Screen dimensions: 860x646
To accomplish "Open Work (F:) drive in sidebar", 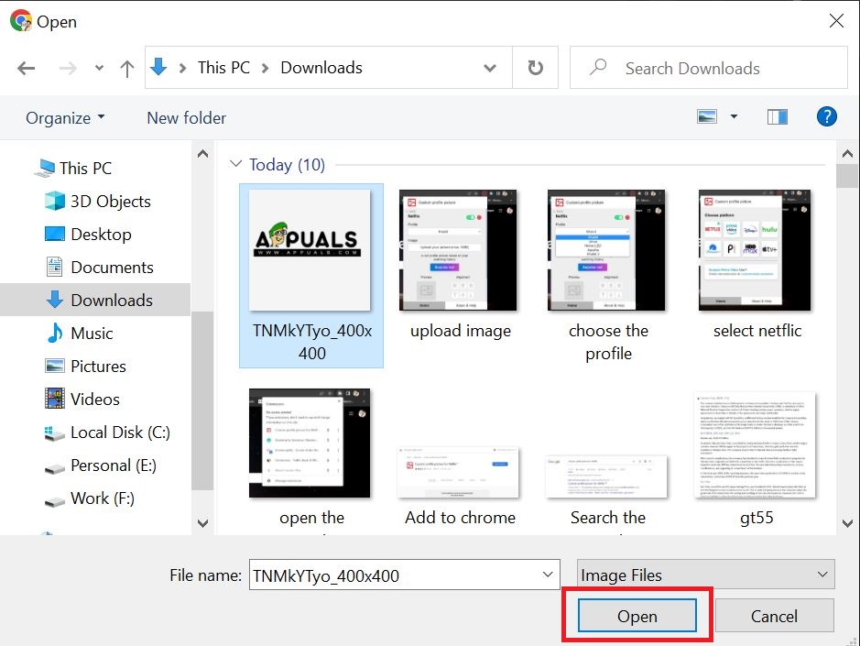I will click(103, 498).
